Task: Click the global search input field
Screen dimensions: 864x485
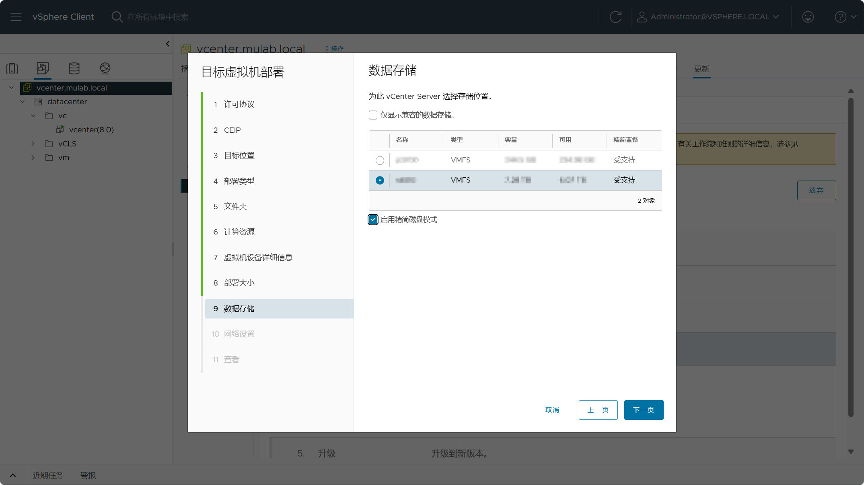Action: pos(158,17)
